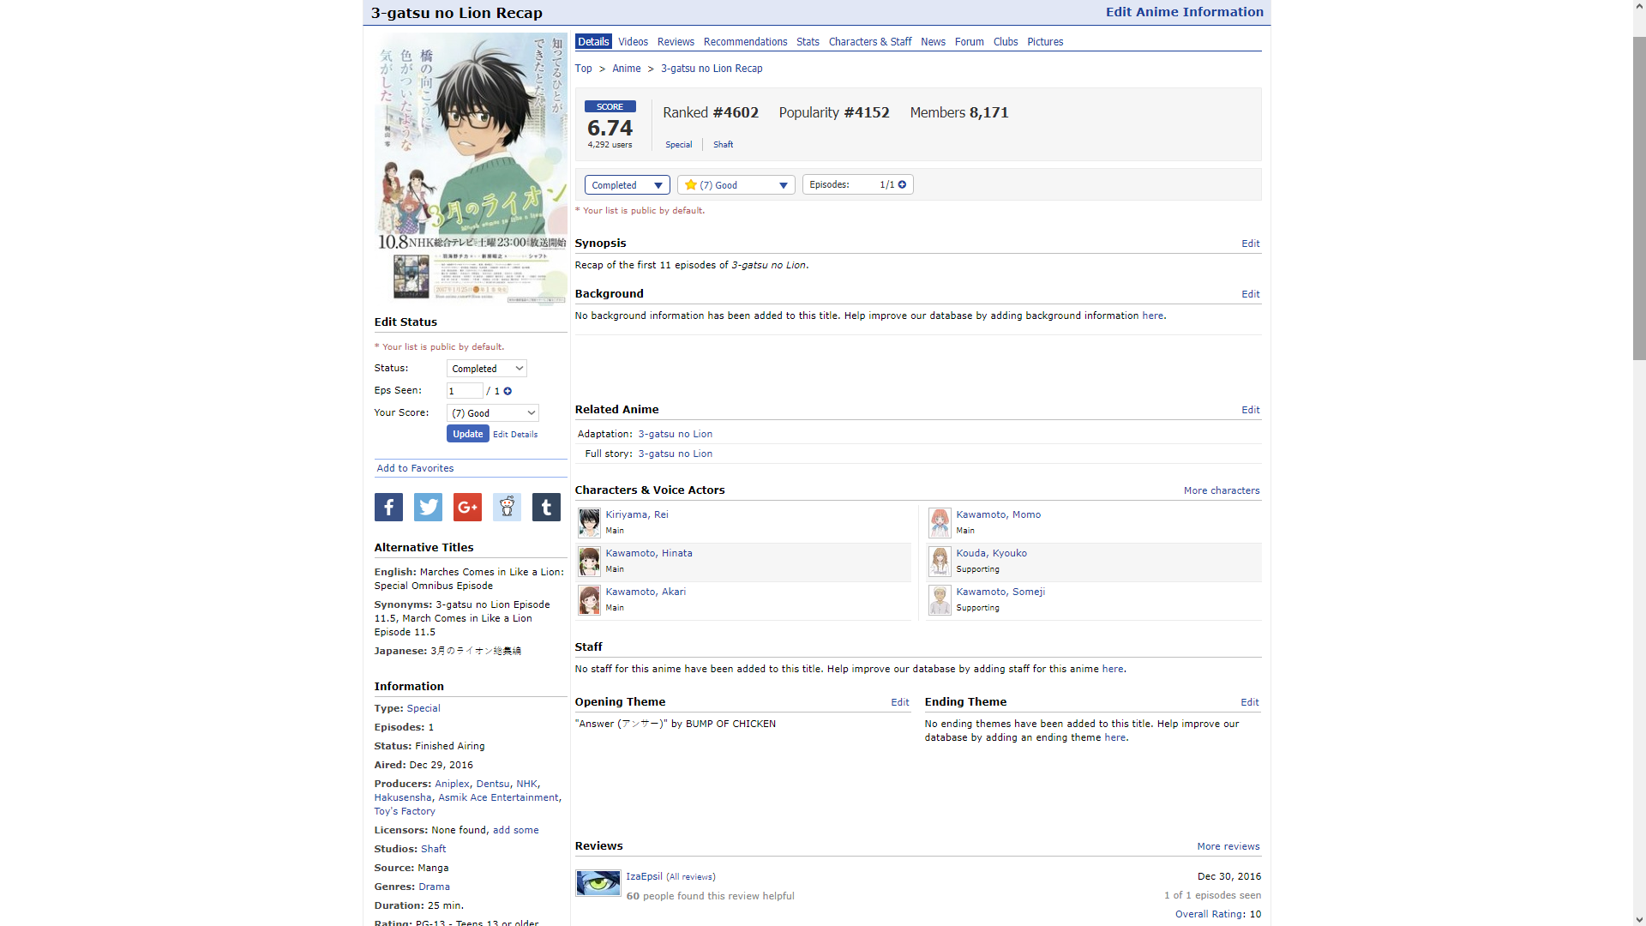This screenshot has height=926, width=1646.
Task: Switch to the Recommendations tab
Action: 745,42
